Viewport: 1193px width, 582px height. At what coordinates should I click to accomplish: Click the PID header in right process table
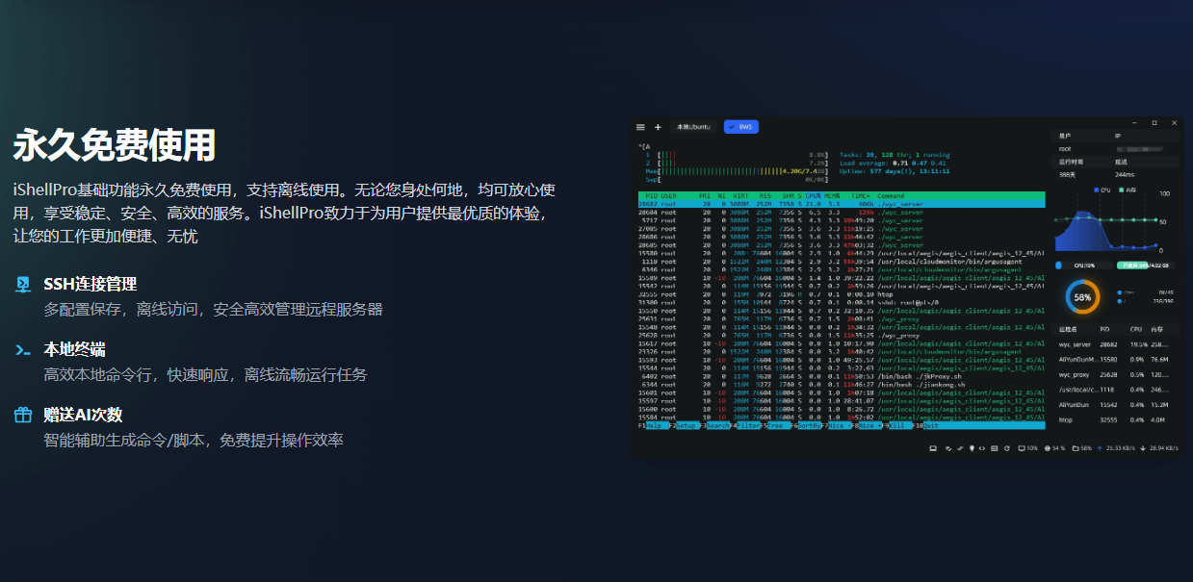coord(1105,329)
